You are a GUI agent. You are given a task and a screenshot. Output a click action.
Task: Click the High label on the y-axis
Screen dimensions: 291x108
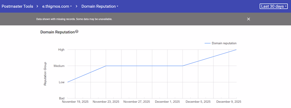tap(61, 50)
